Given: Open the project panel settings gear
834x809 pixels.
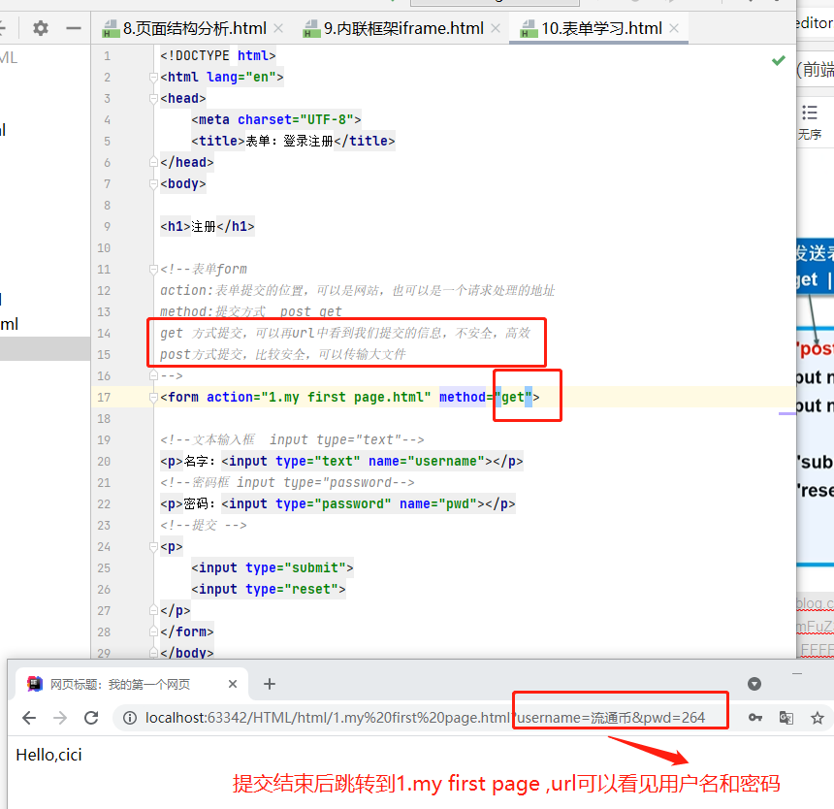Looking at the screenshot, I should (41, 28).
